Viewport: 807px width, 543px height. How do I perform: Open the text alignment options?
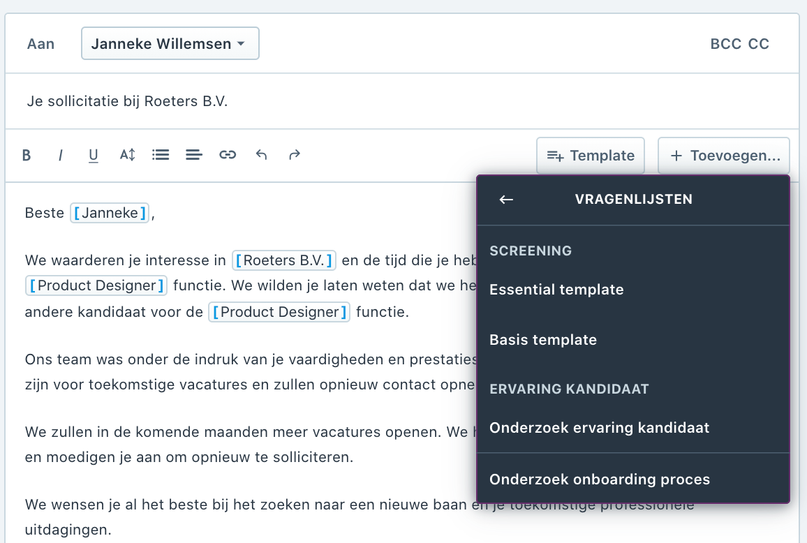(x=193, y=155)
